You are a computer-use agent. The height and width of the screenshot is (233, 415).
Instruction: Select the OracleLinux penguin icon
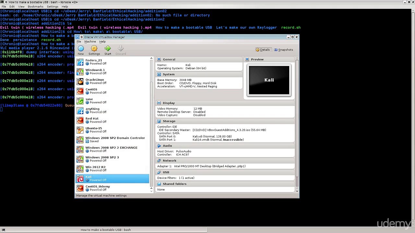point(80,81)
